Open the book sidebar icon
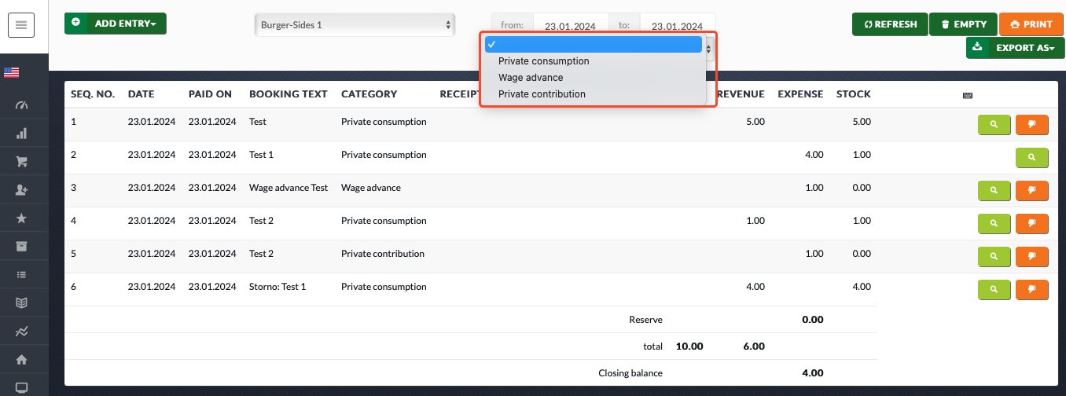1066x396 pixels. click(21, 303)
